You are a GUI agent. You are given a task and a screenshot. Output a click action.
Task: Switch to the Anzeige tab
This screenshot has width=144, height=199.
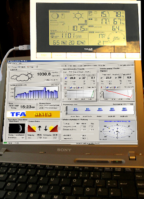[x=13, y=67]
